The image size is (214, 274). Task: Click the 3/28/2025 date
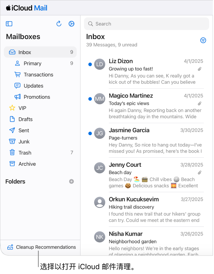pos(192,165)
